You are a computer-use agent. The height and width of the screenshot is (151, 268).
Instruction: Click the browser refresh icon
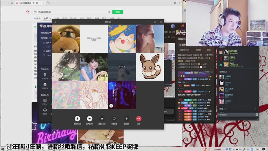point(12,3)
